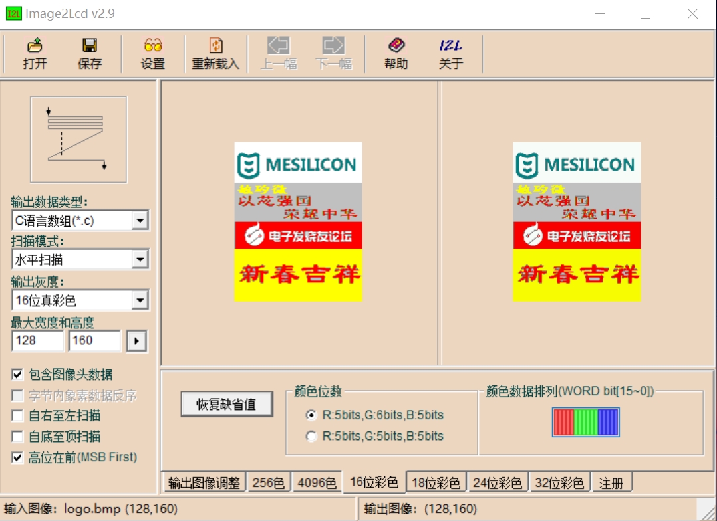Viewport: 717px width, 521px height.
Task: Reload image with 重新载入 icon
Action: 215,53
